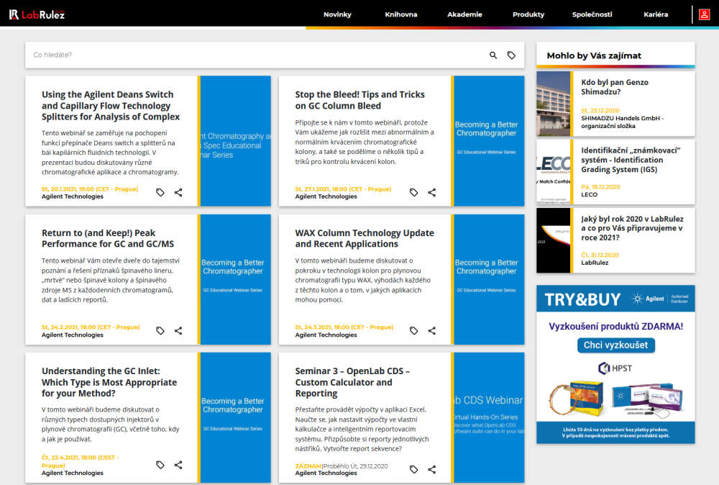This screenshot has height=485, width=719.
Task: Open 'Return to (and Keep!) Peak Performance' title
Action: [x=108, y=239]
